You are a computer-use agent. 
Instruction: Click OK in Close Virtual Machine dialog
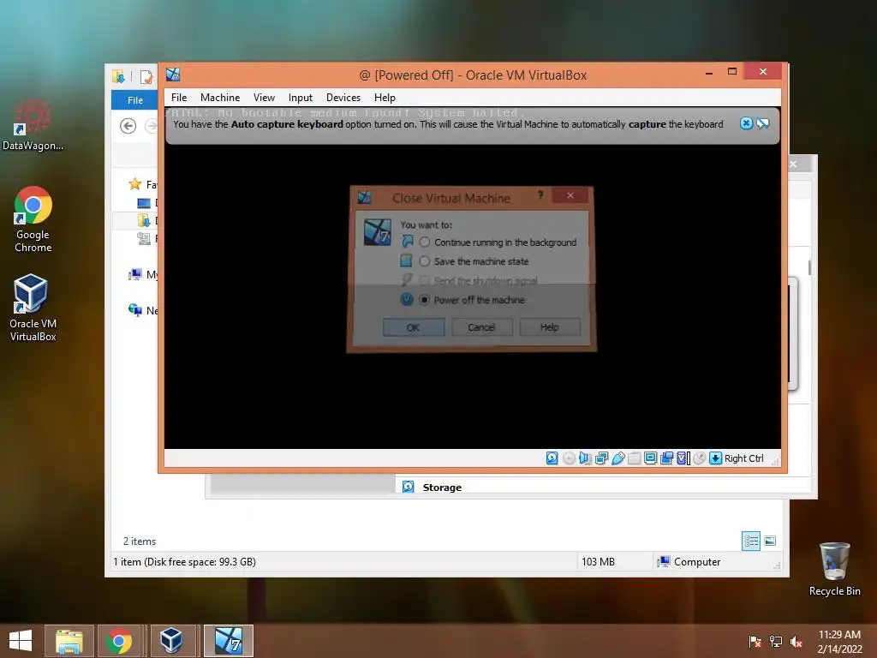(414, 327)
